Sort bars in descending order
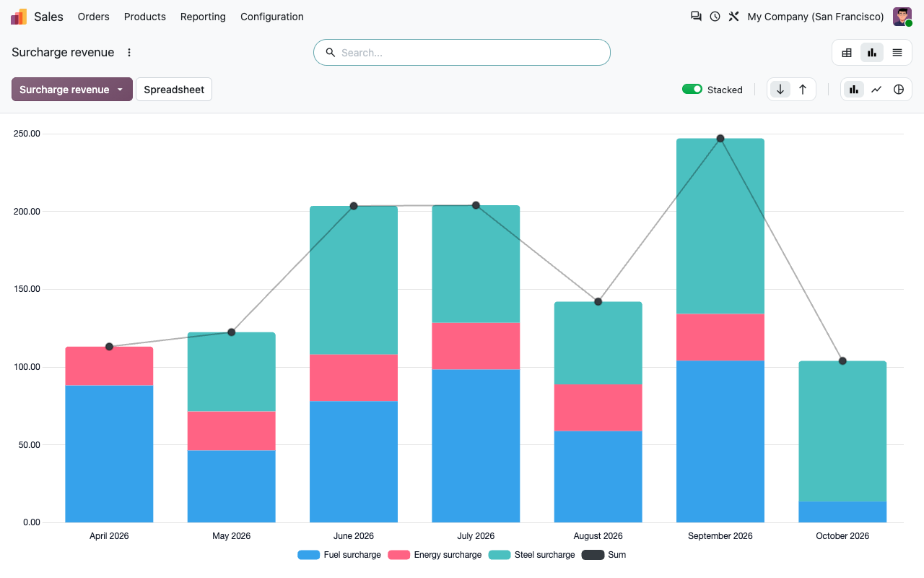 click(780, 90)
